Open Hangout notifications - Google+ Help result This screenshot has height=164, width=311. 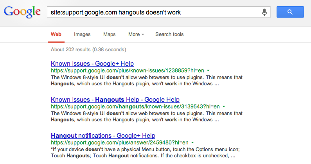[x=103, y=135]
